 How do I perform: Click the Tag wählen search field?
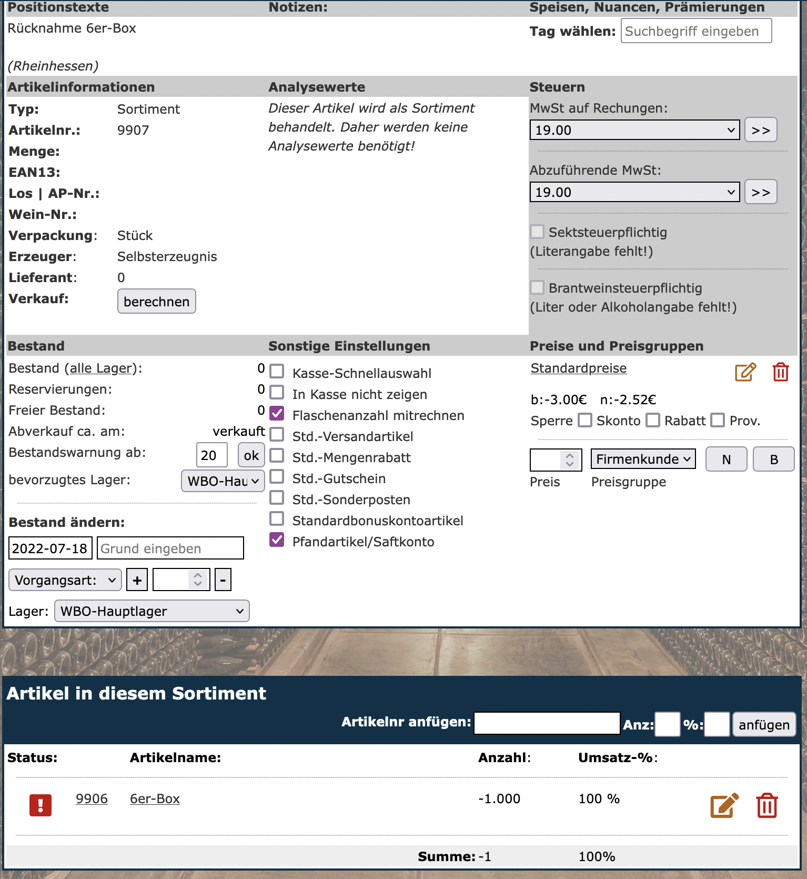point(695,31)
